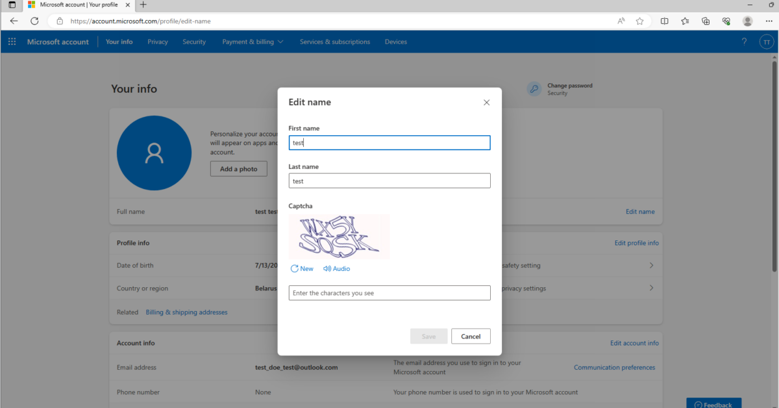The width and height of the screenshot is (779, 408).
Task: Switch to the Devices section
Action: [395, 42]
